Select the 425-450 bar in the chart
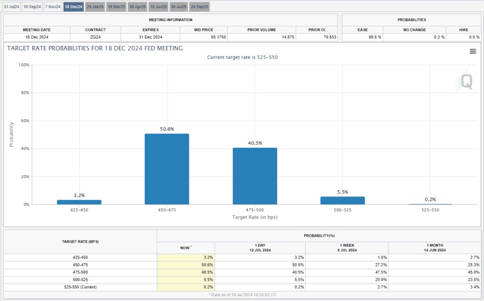484x301 pixels. pyautogui.click(x=79, y=202)
